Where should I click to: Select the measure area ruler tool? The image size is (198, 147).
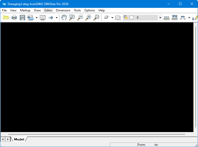coord(175,17)
